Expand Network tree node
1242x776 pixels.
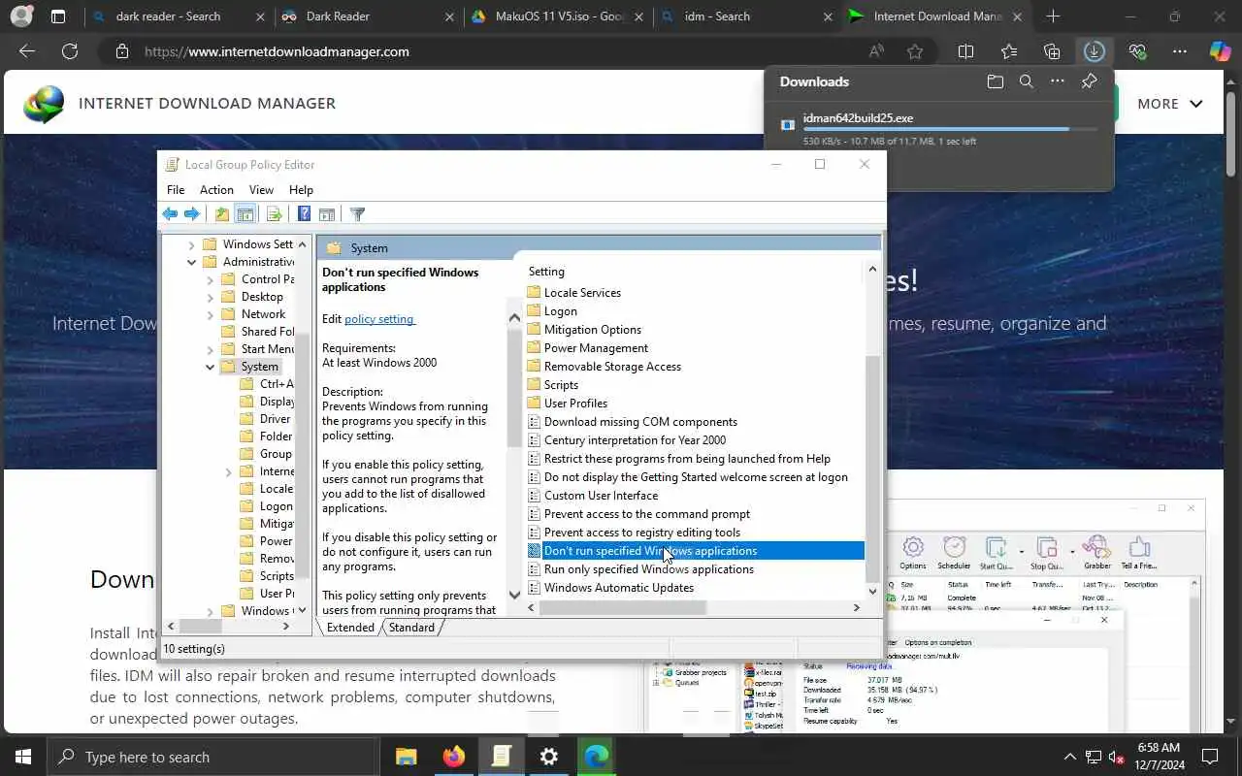[210, 314]
